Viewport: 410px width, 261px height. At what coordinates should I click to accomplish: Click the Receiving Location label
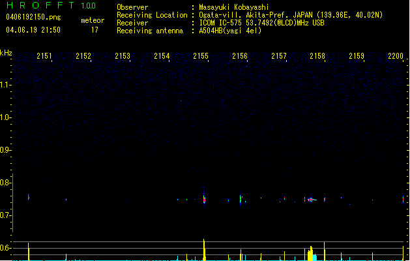coord(152,15)
